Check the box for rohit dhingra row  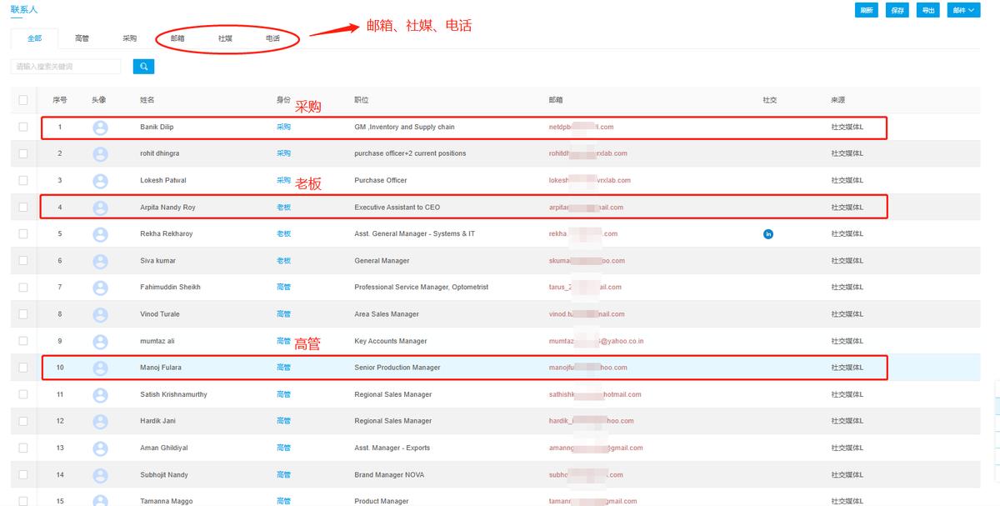23,154
